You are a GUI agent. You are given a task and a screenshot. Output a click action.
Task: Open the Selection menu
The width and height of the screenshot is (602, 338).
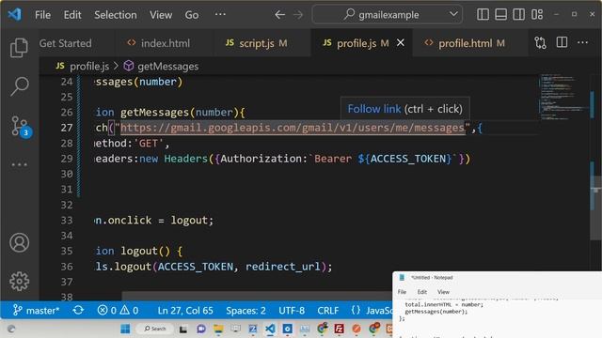click(115, 15)
